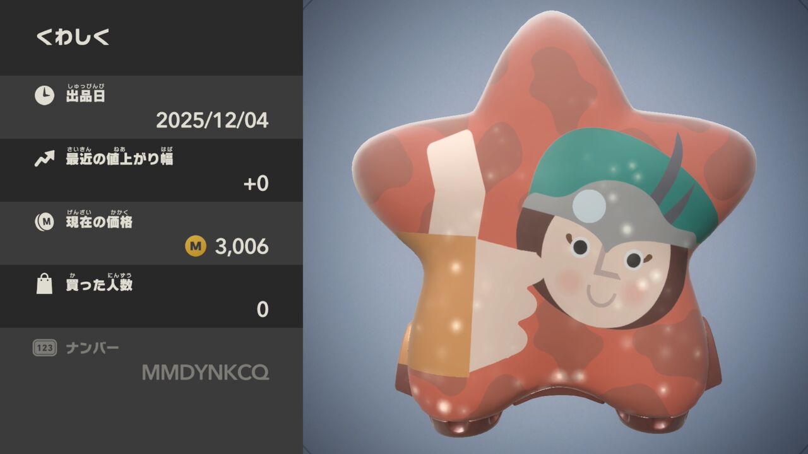Click the clock icon beside 出品日
The width and height of the screenshot is (808, 454).
click(x=44, y=96)
